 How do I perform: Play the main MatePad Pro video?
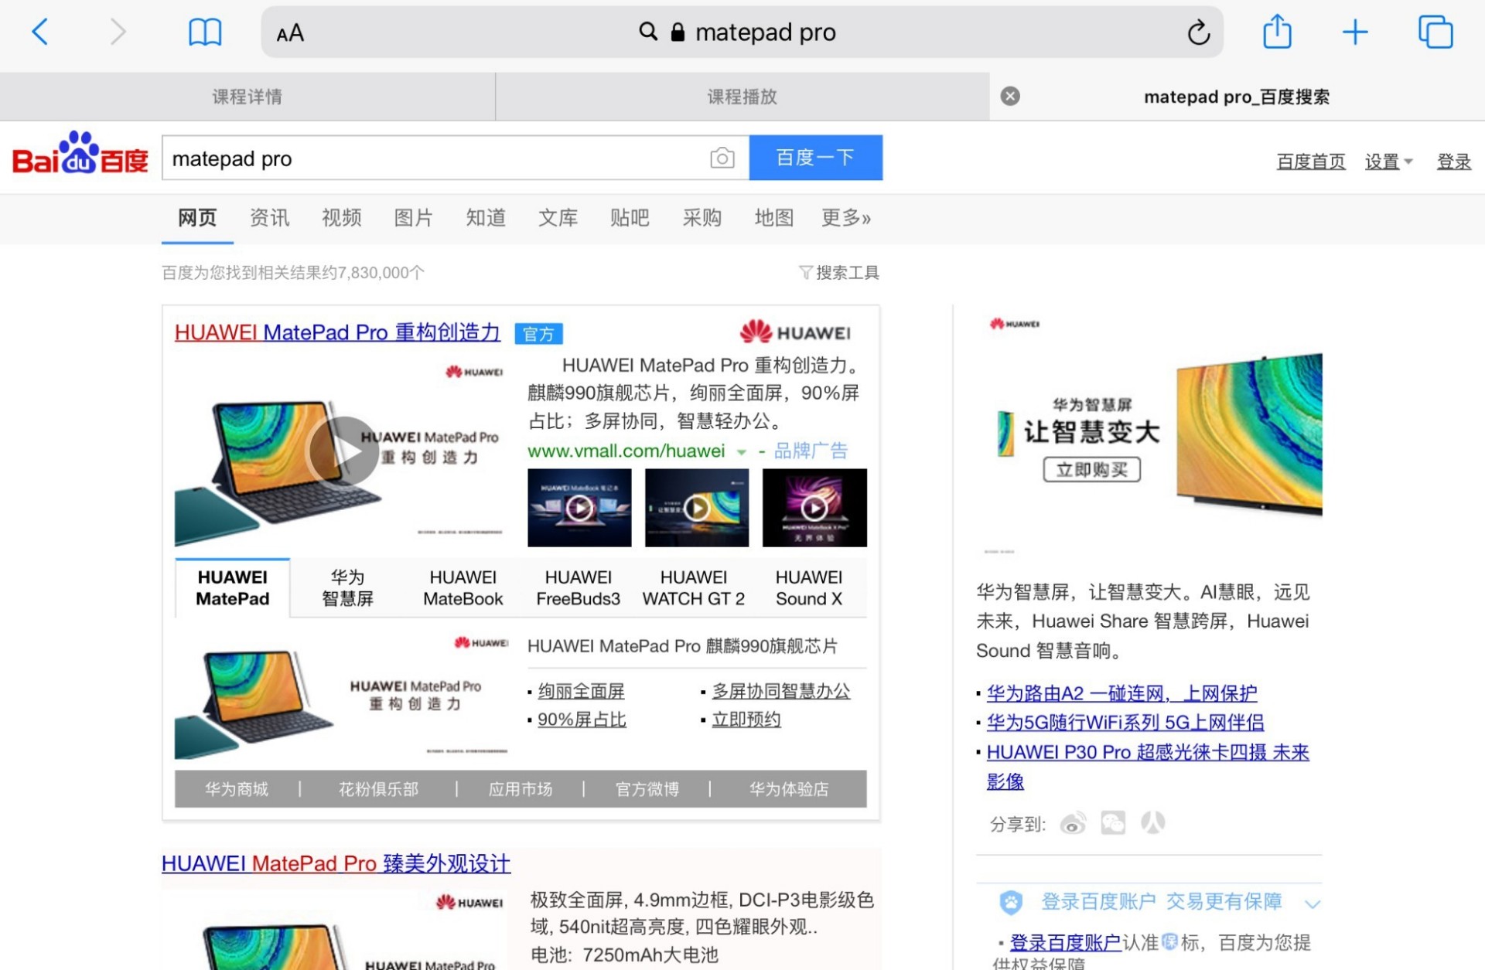click(343, 451)
